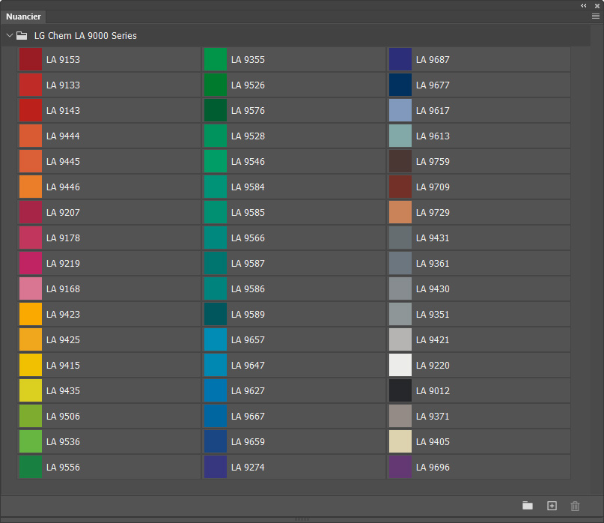Click the text label 'LA 9667'

pyautogui.click(x=248, y=416)
